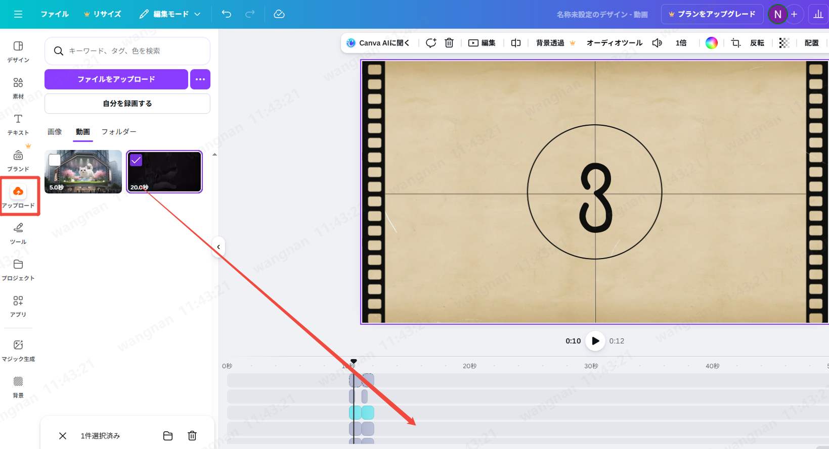
Task: Select the 5.0秒 cat video thumbnail
Action: coord(83,172)
